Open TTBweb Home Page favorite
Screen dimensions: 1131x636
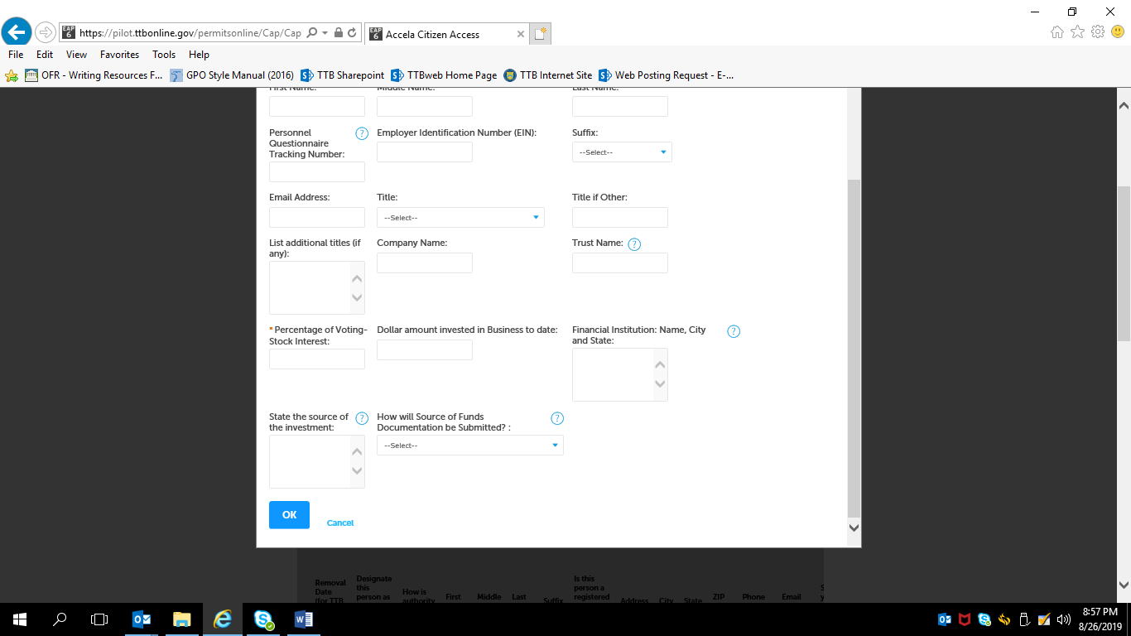coord(444,75)
